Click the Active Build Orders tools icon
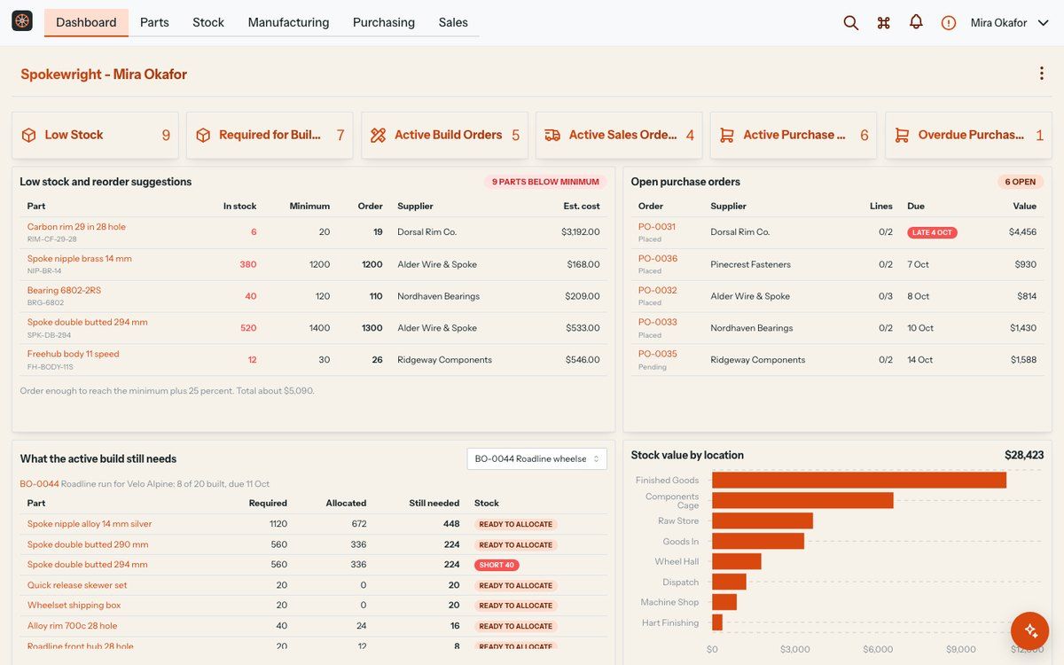The image size is (1064, 665). click(x=379, y=135)
